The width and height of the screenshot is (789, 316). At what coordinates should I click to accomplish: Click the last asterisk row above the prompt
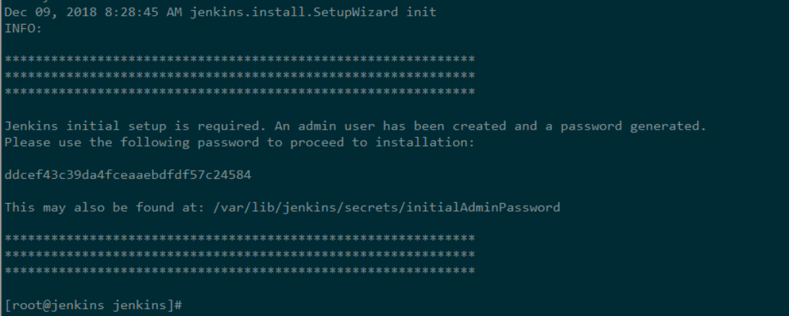240,271
